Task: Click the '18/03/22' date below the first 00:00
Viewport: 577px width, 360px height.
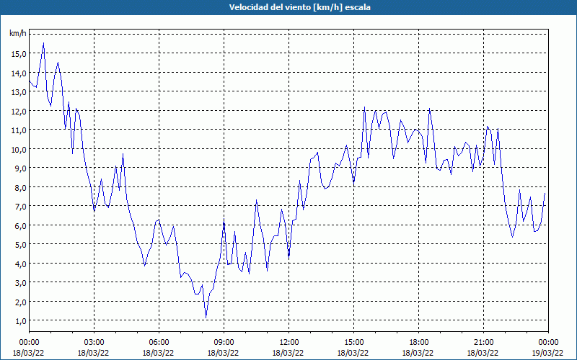Action: tap(28, 353)
